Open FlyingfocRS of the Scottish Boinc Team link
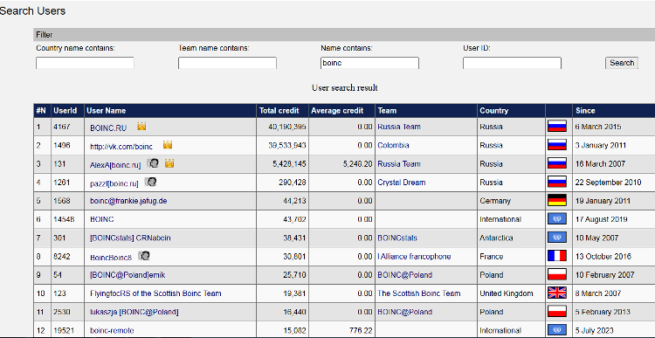This screenshot has height=338, width=655. coord(155,293)
